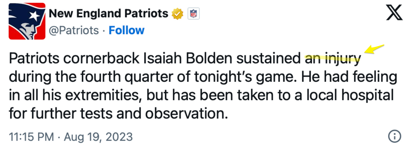Click the NFL affiliation shield badge
410x150 pixels.
click(x=193, y=13)
